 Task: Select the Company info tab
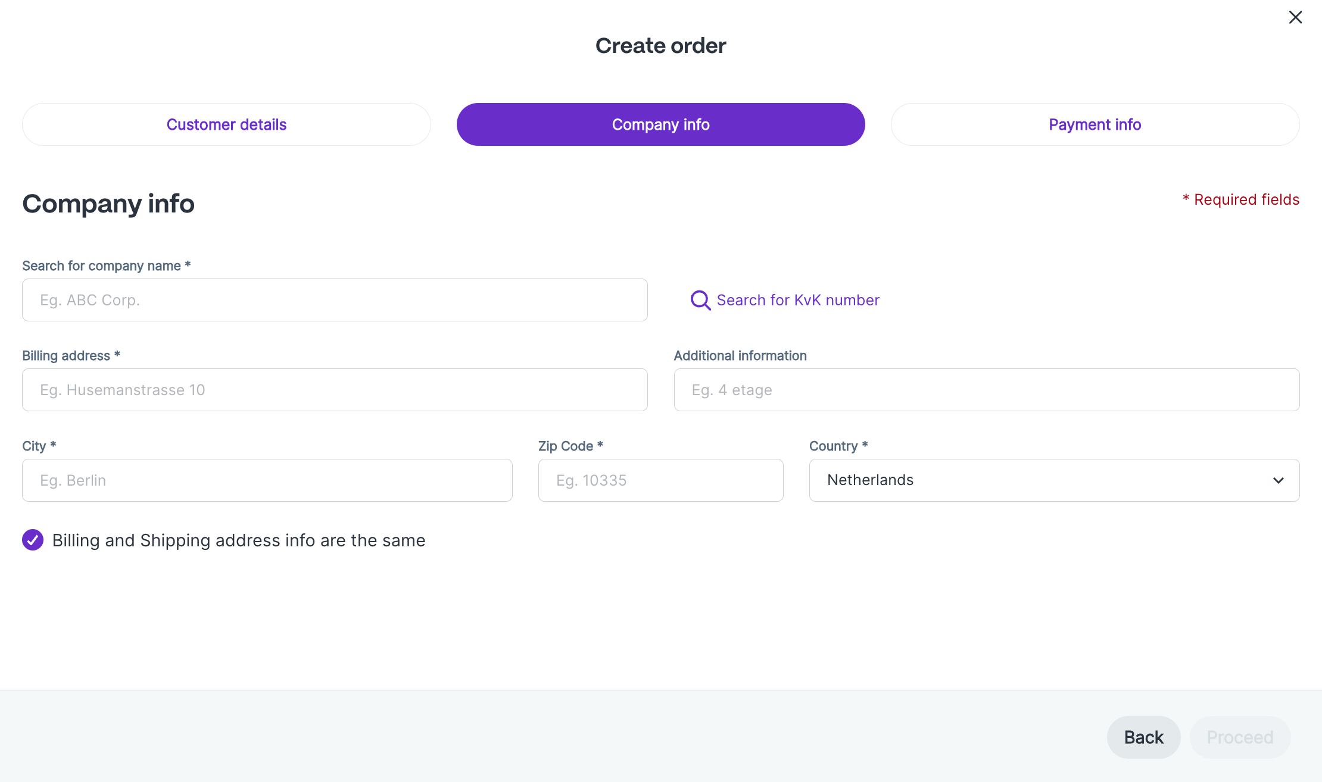point(660,124)
